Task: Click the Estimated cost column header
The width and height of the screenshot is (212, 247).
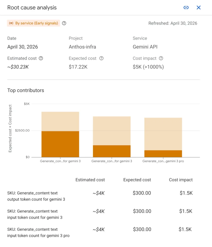Action: (90, 180)
